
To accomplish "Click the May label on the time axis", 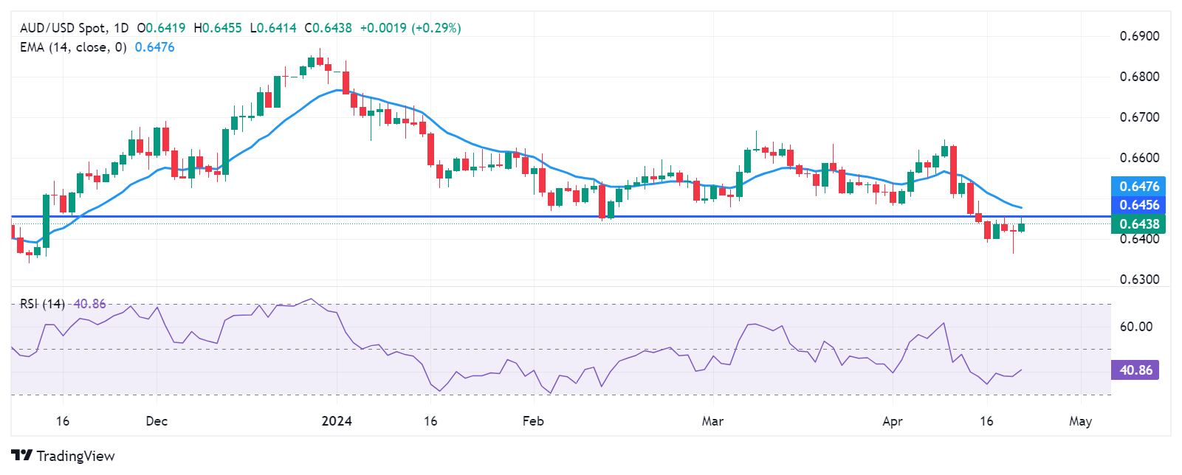I will tap(1080, 421).
